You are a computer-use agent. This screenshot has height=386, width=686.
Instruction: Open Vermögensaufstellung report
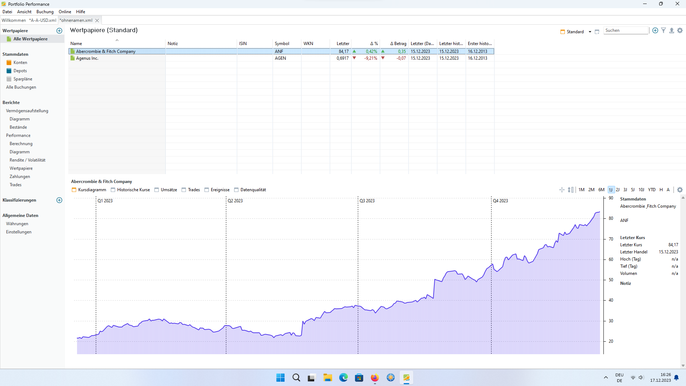point(27,111)
